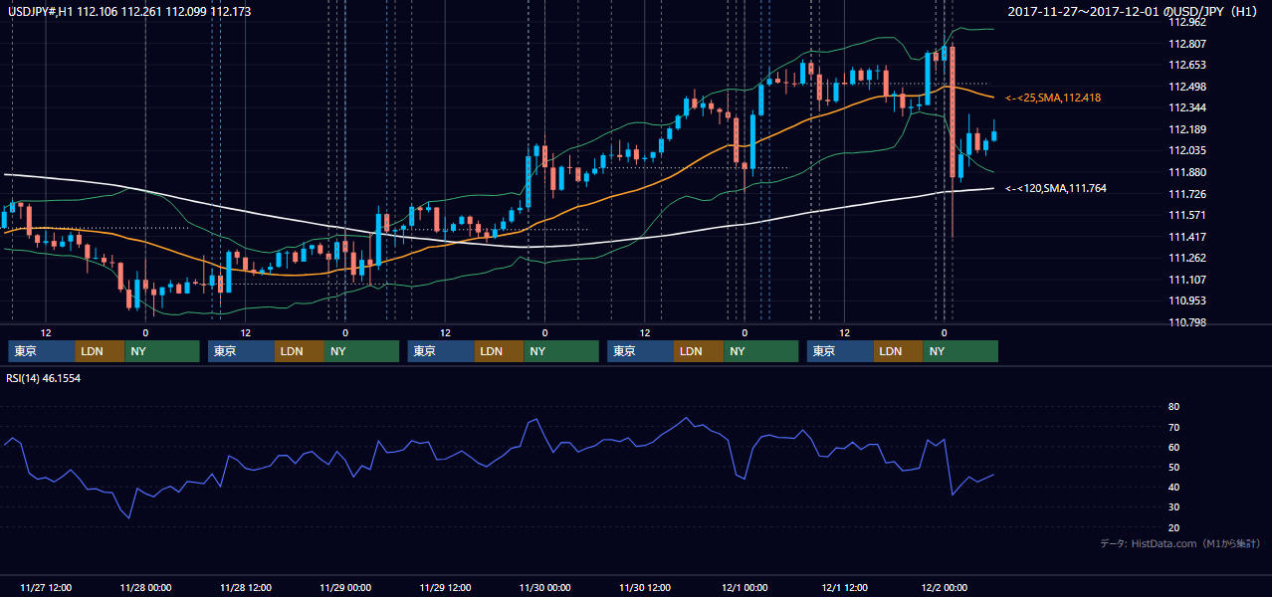Select the rightmost 東京 session box

[x=841, y=351]
